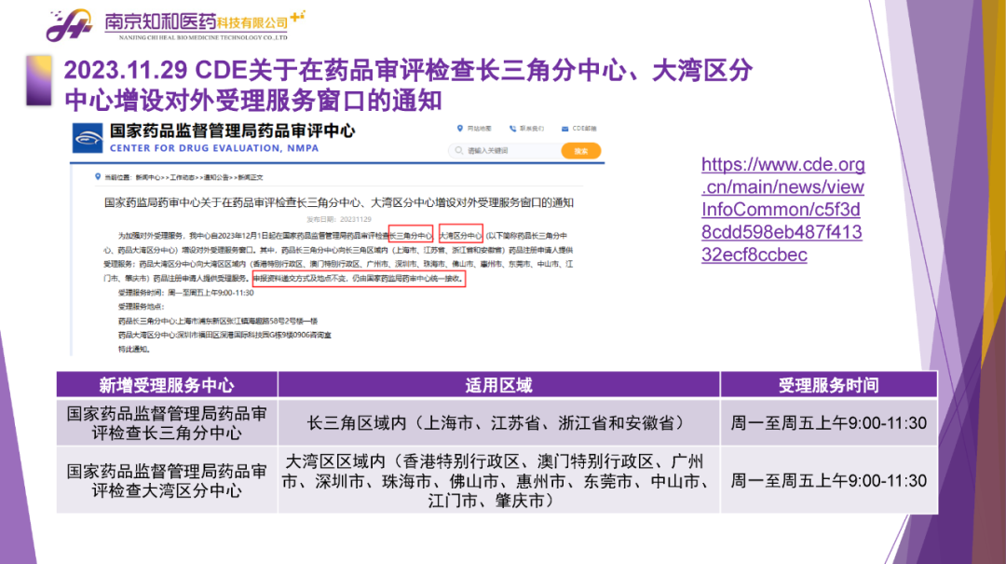This screenshot has width=1006, height=564.
Task: Click the CDE邮箱 envelope icon
Action: point(565,128)
